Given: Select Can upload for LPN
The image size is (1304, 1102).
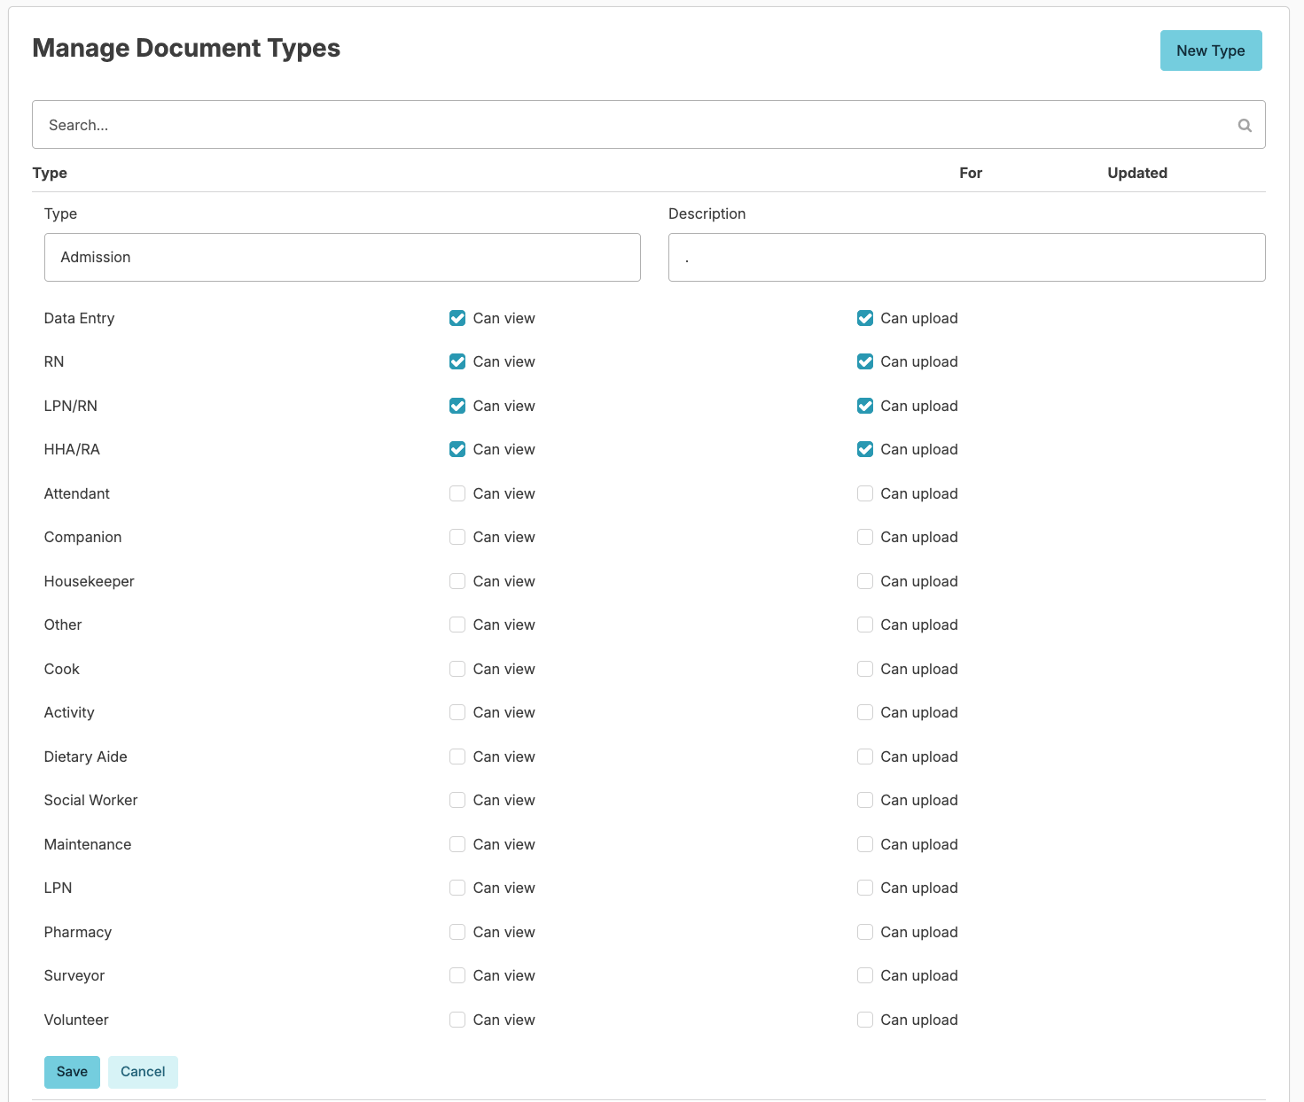Looking at the screenshot, I should [865, 888].
